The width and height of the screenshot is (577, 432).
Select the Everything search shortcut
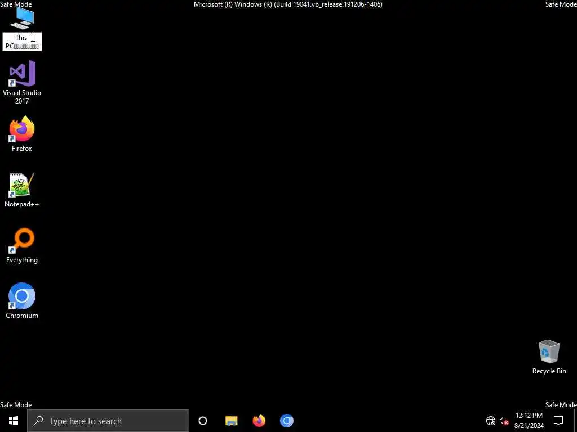click(x=22, y=245)
